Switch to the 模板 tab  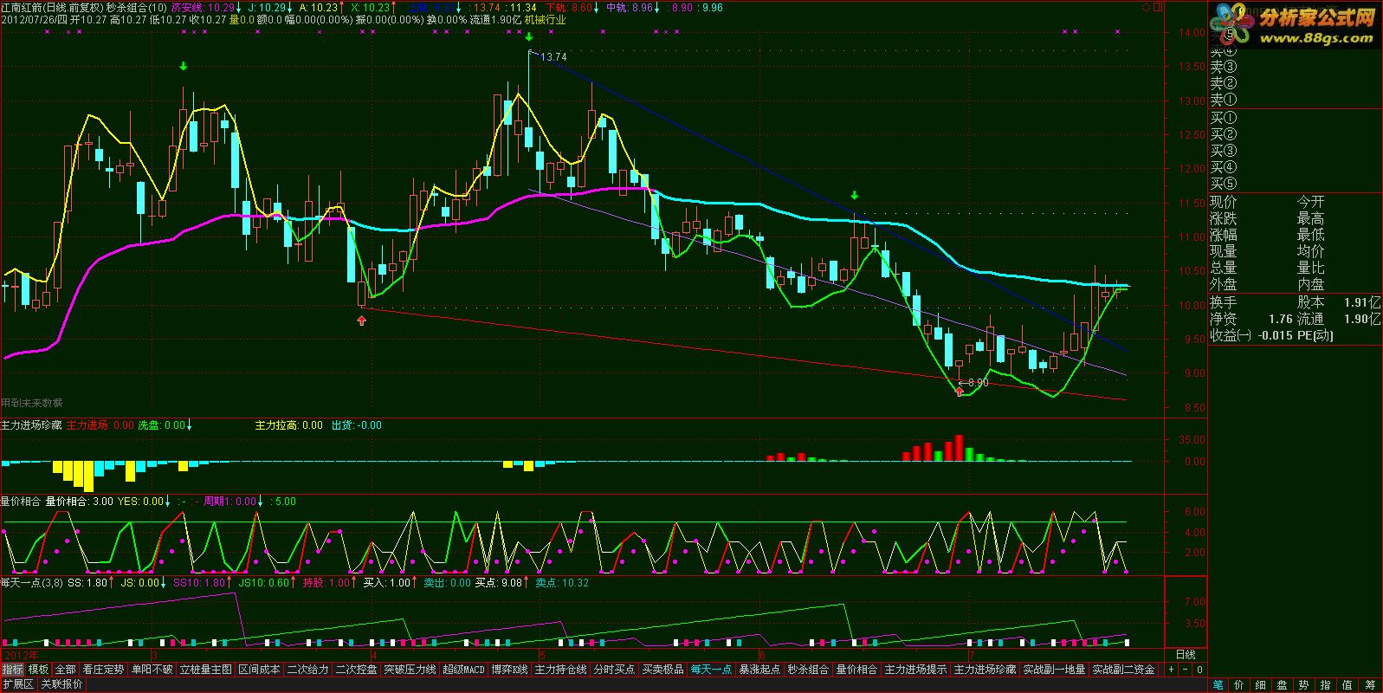pyautogui.click(x=39, y=670)
